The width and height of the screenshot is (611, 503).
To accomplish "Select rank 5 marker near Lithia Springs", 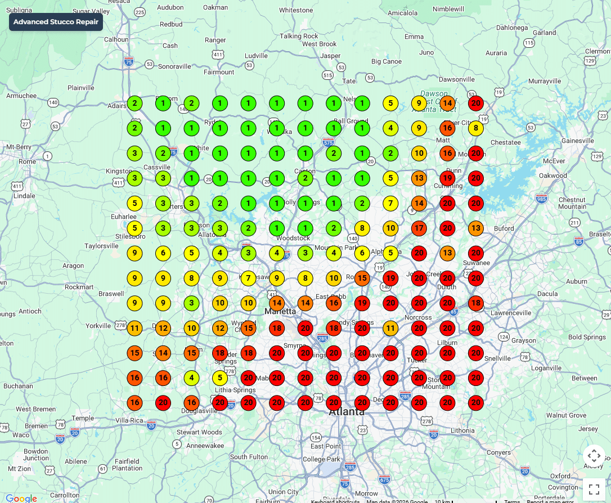I will 220,378.
